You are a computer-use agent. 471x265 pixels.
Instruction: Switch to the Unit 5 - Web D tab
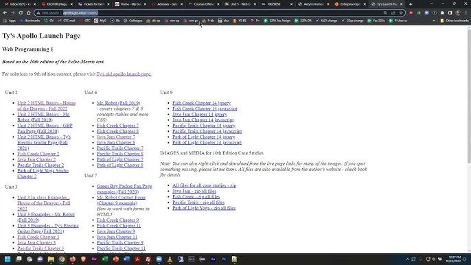(x=240, y=4)
